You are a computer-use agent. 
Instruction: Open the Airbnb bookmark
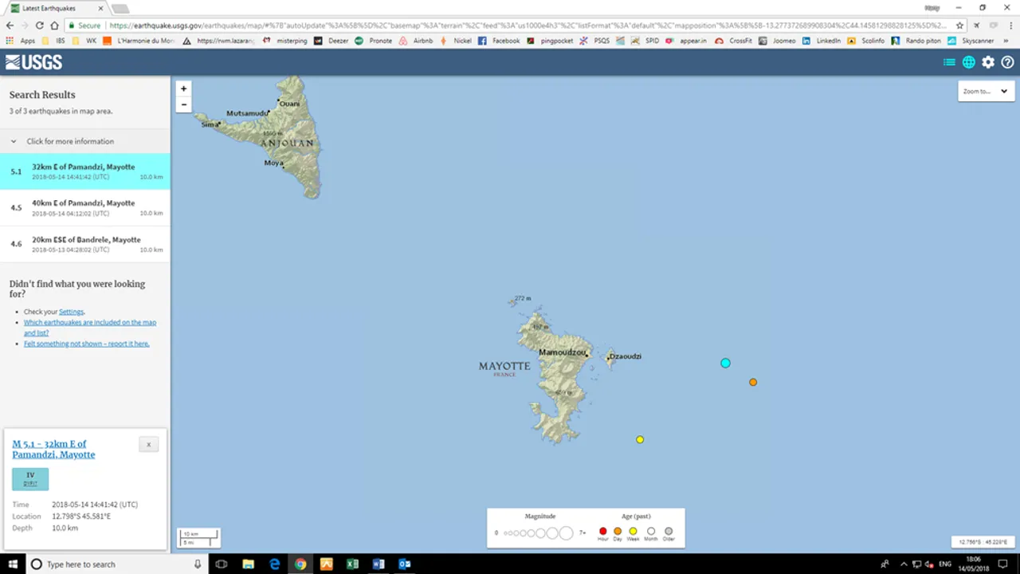[415, 41]
